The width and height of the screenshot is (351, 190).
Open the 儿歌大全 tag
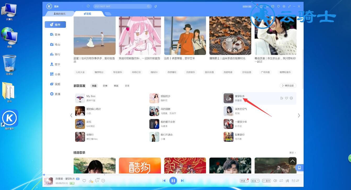pos(80,72)
